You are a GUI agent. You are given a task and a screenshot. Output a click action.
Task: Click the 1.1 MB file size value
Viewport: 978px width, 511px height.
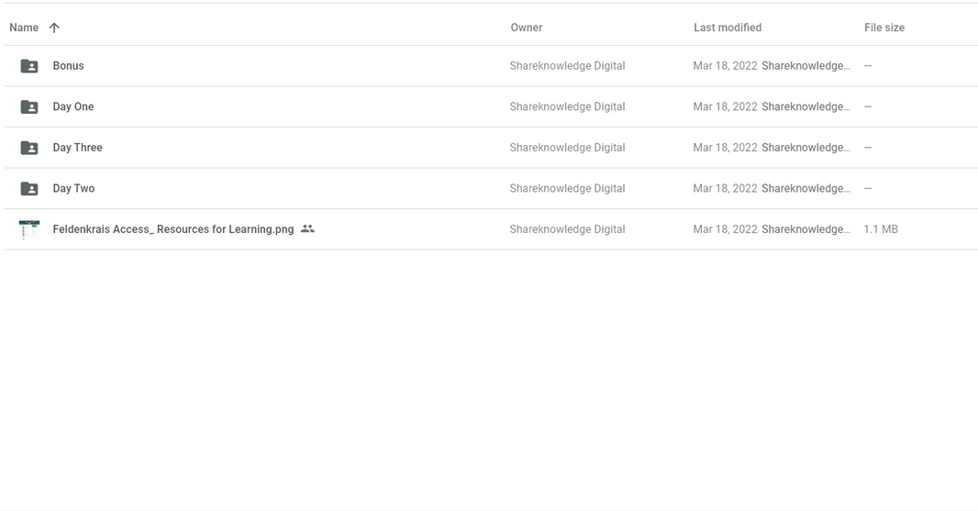tap(880, 229)
